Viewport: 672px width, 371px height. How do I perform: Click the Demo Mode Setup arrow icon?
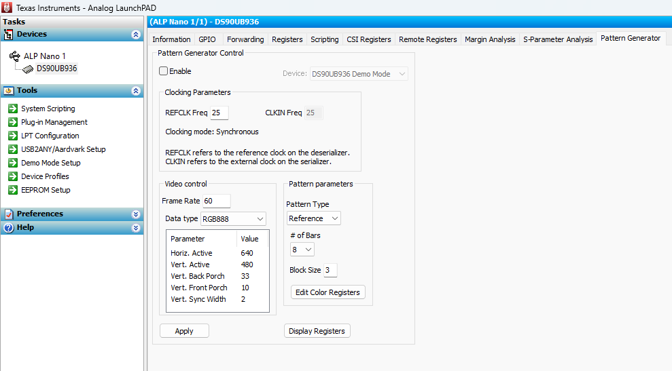12,163
